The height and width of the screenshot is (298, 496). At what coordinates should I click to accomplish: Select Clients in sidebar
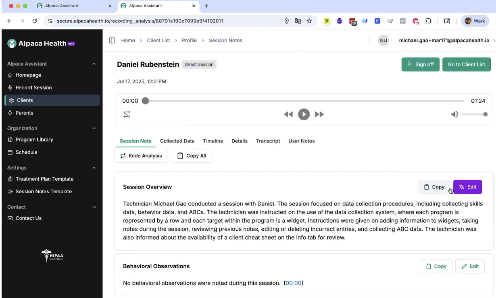[52, 100]
